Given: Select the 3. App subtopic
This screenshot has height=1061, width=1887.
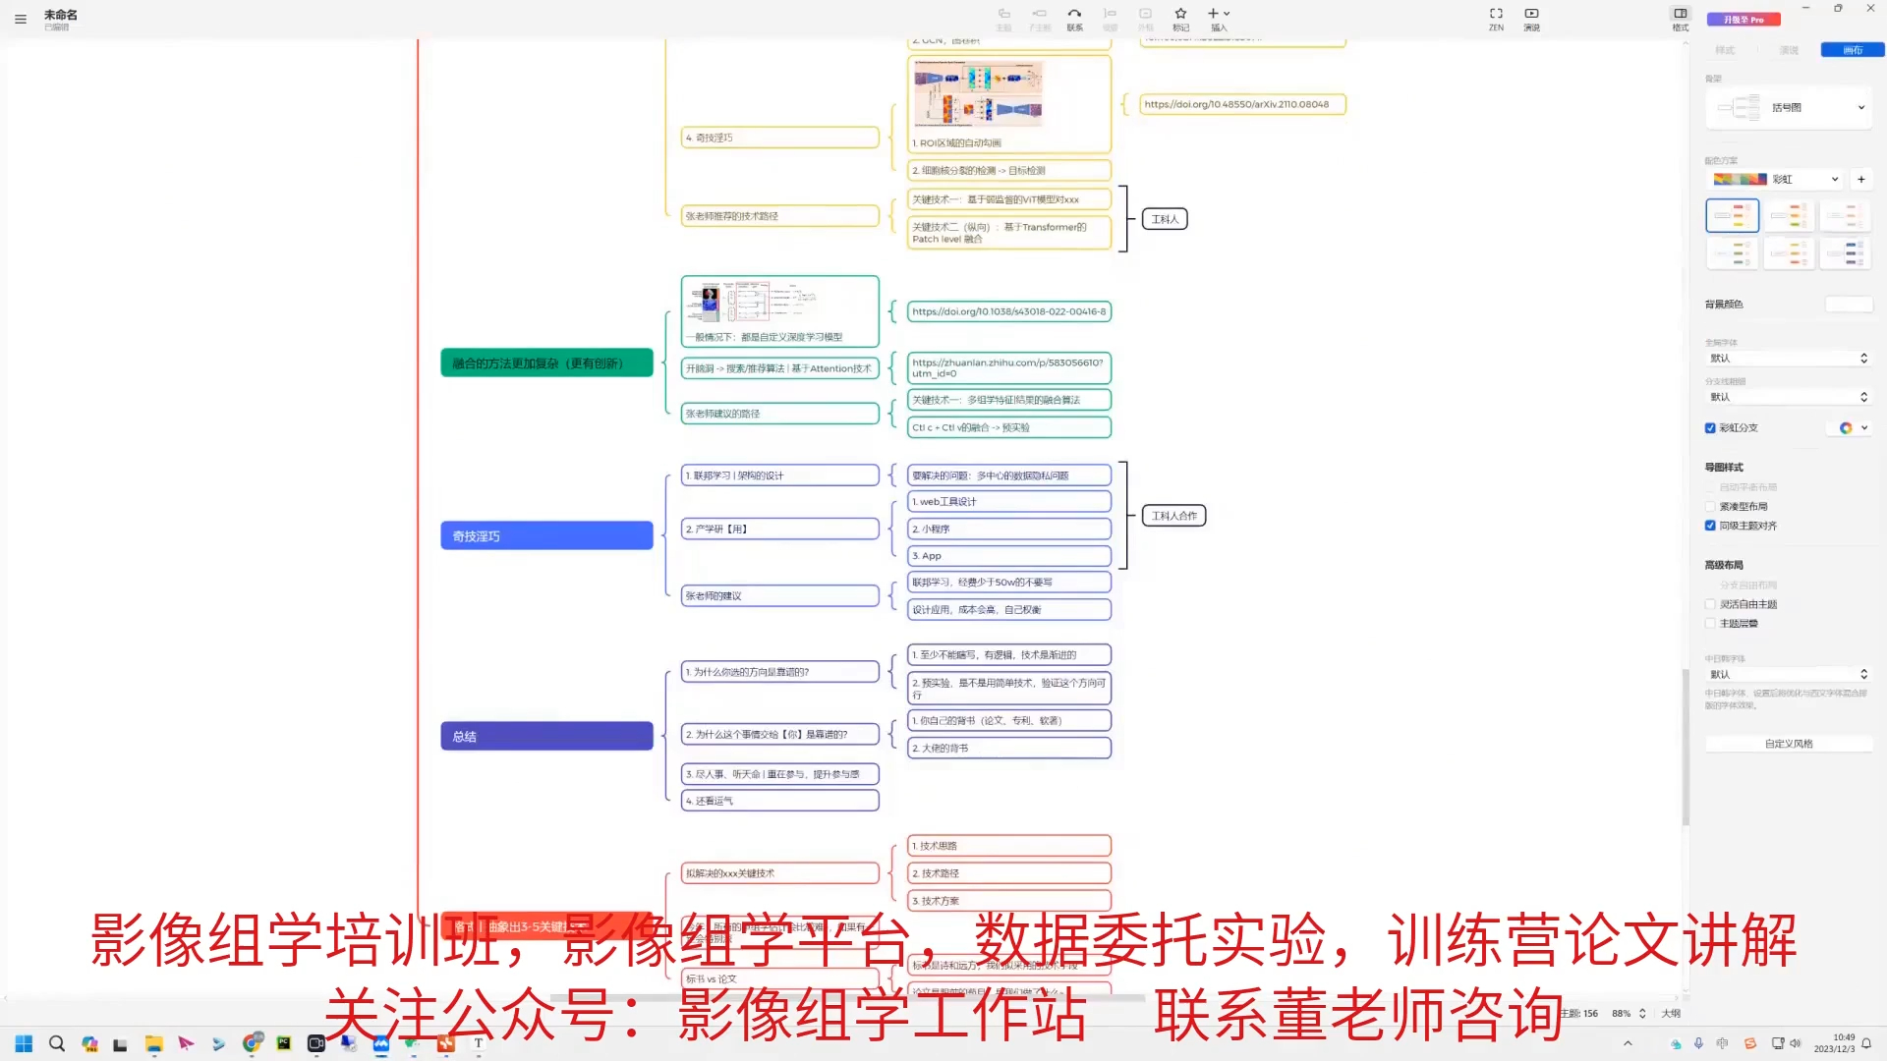Looking at the screenshot, I should (x=1009, y=556).
